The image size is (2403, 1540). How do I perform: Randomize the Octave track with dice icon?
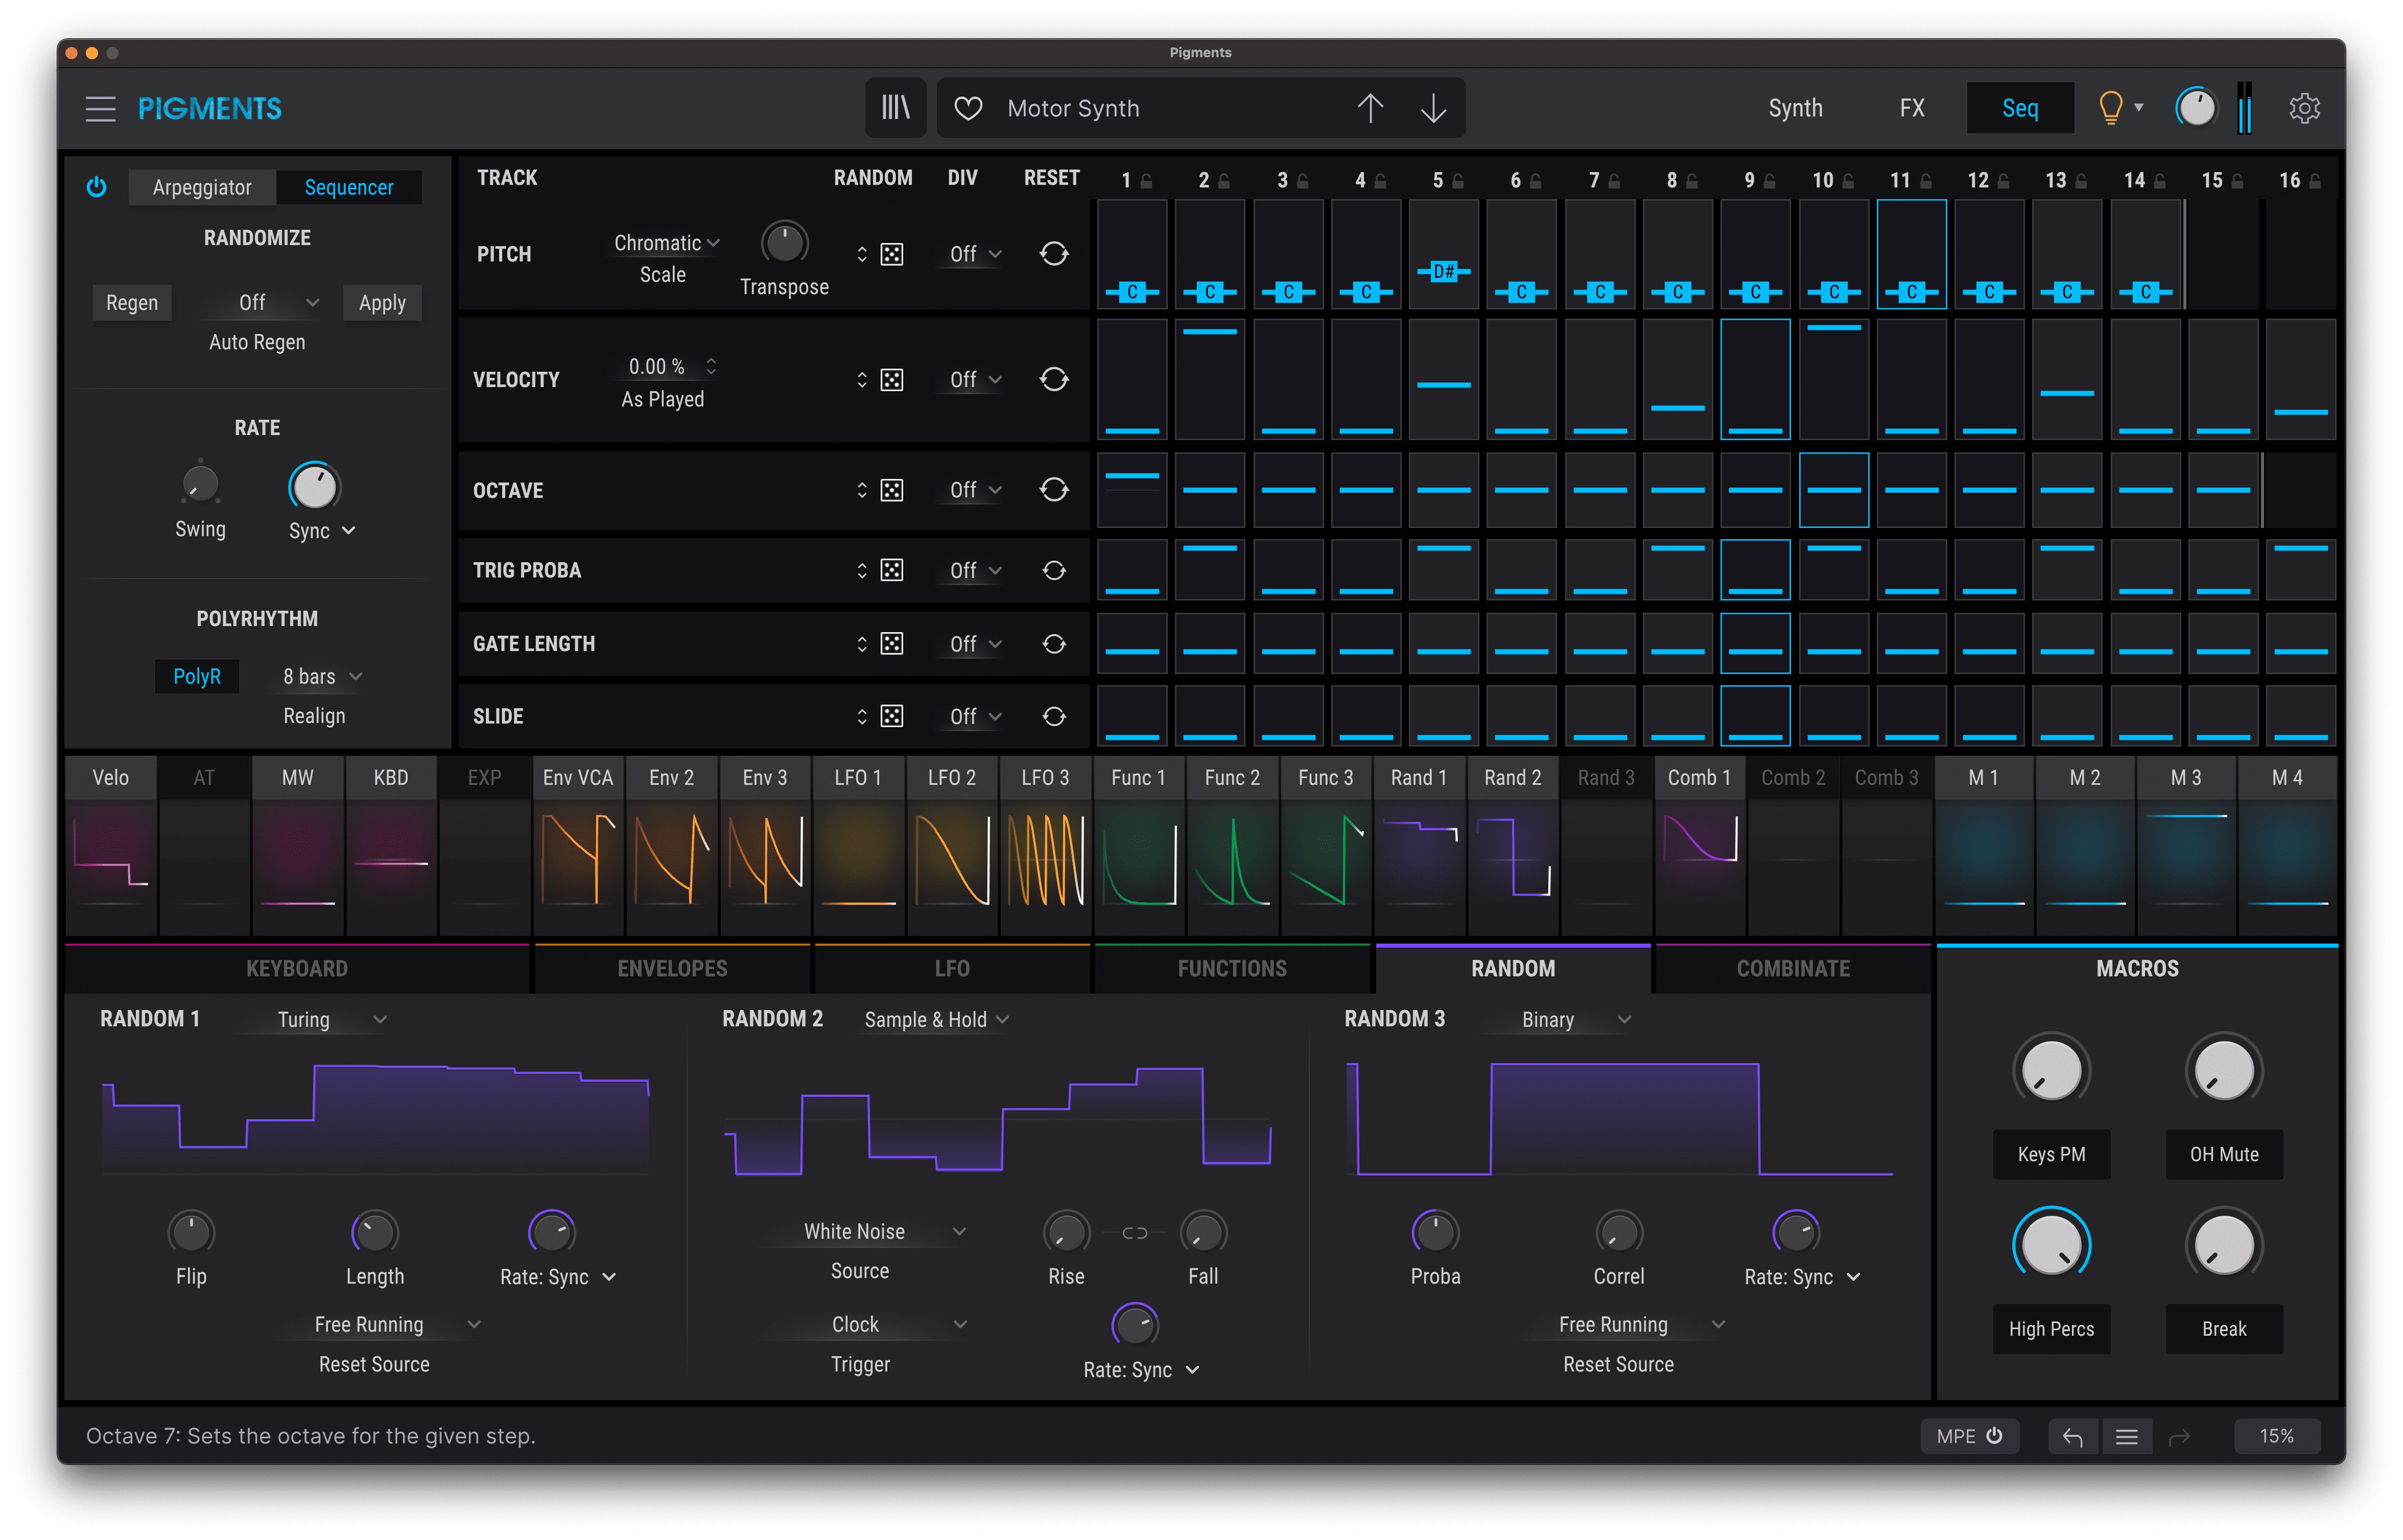coord(891,490)
